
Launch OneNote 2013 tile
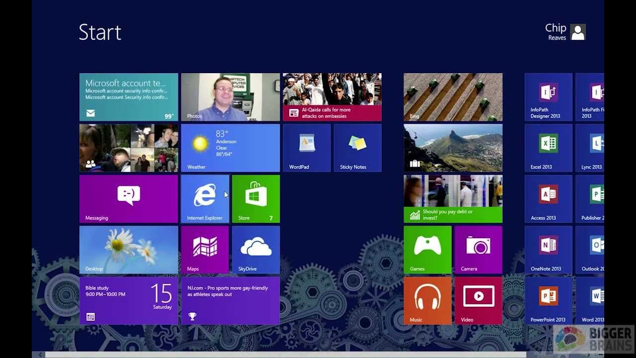tap(549, 250)
